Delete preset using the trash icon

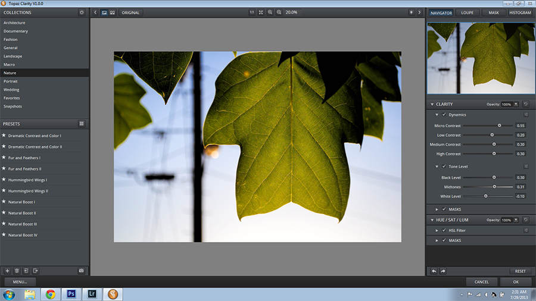coord(17,271)
